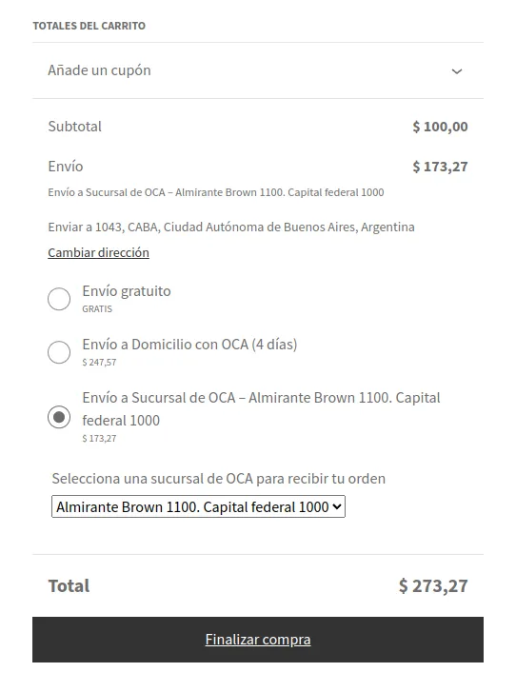Click the 'Finalizar compra' link text
The height and width of the screenshot is (692, 516).
(x=258, y=640)
